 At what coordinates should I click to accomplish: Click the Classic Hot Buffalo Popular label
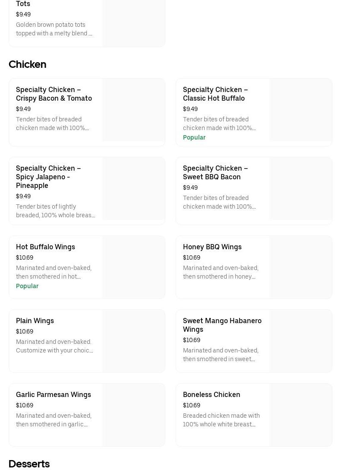[x=194, y=137]
